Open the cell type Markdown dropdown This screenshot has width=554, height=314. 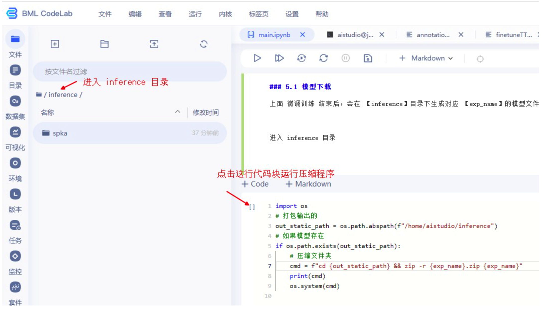coord(432,58)
